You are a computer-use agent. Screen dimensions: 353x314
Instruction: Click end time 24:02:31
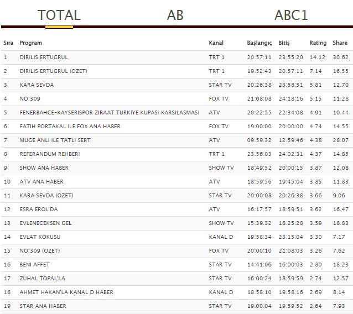coord(291,154)
